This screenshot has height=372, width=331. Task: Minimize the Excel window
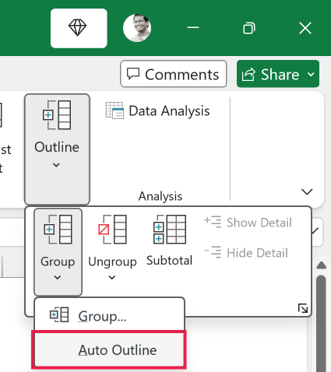click(193, 27)
